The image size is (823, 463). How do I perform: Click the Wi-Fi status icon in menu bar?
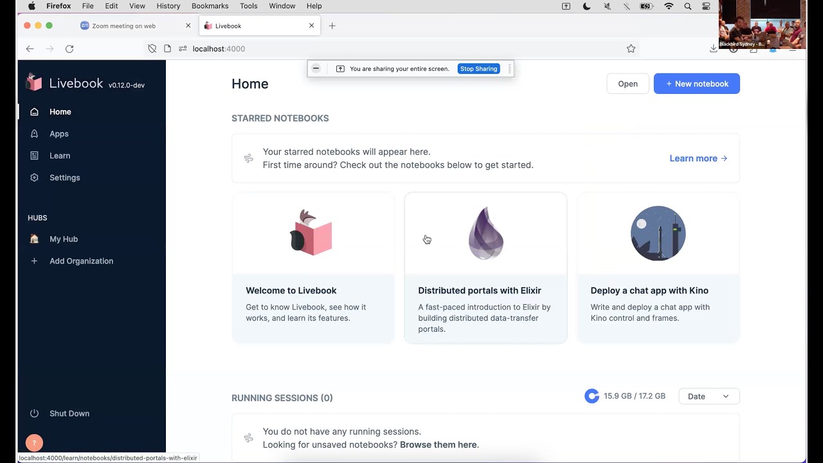(x=669, y=6)
